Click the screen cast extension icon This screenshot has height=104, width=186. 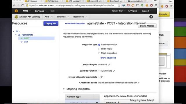(x=137, y=5)
